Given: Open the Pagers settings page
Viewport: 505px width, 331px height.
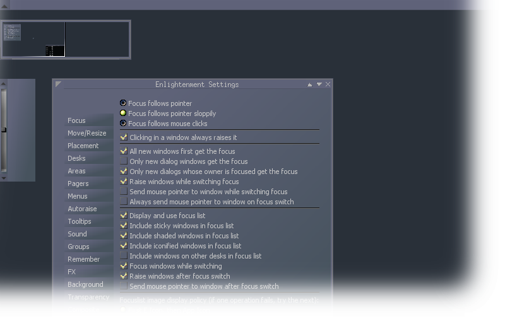Looking at the screenshot, I should pos(89,183).
